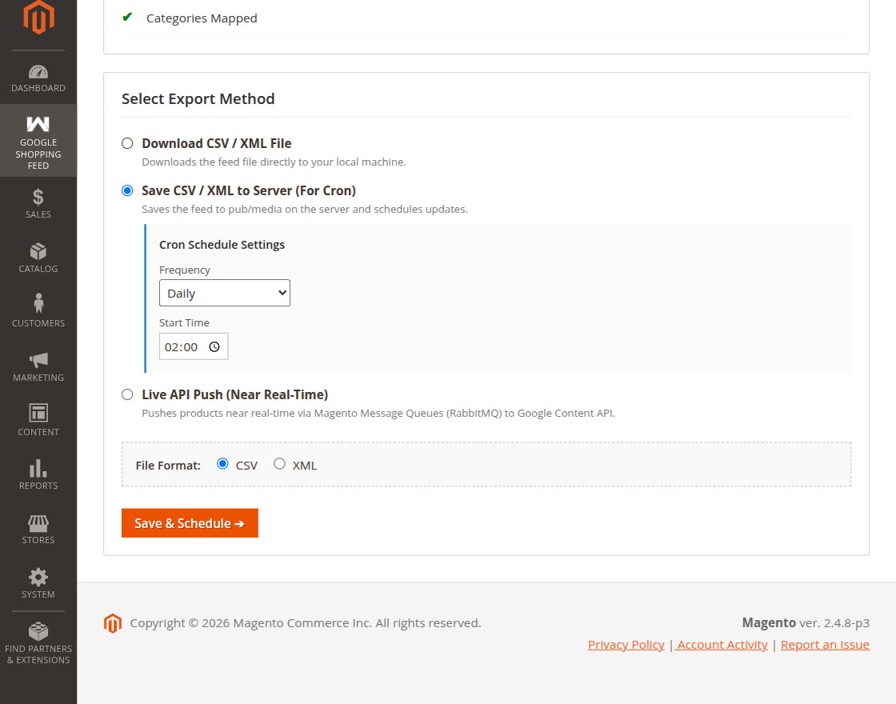Click the Magento logo in the sidebar
Screen dimensions: 896x704
pos(38,17)
